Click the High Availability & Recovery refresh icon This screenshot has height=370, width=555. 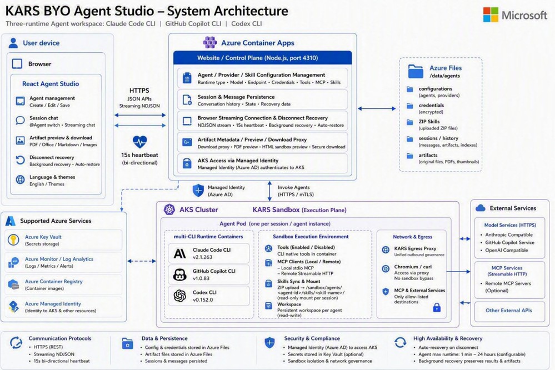pos(401,343)
